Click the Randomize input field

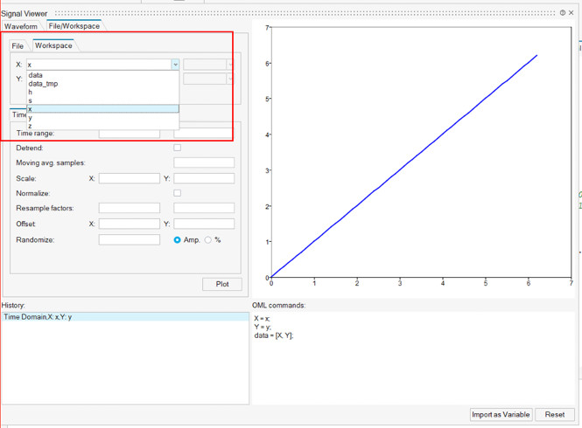click(129, 239)
